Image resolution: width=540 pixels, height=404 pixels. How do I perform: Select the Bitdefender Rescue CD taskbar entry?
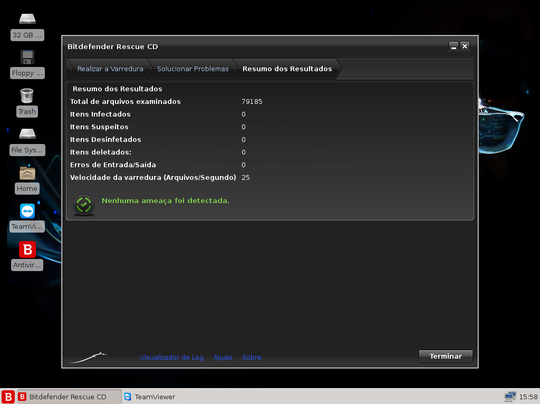click(69, 397)
